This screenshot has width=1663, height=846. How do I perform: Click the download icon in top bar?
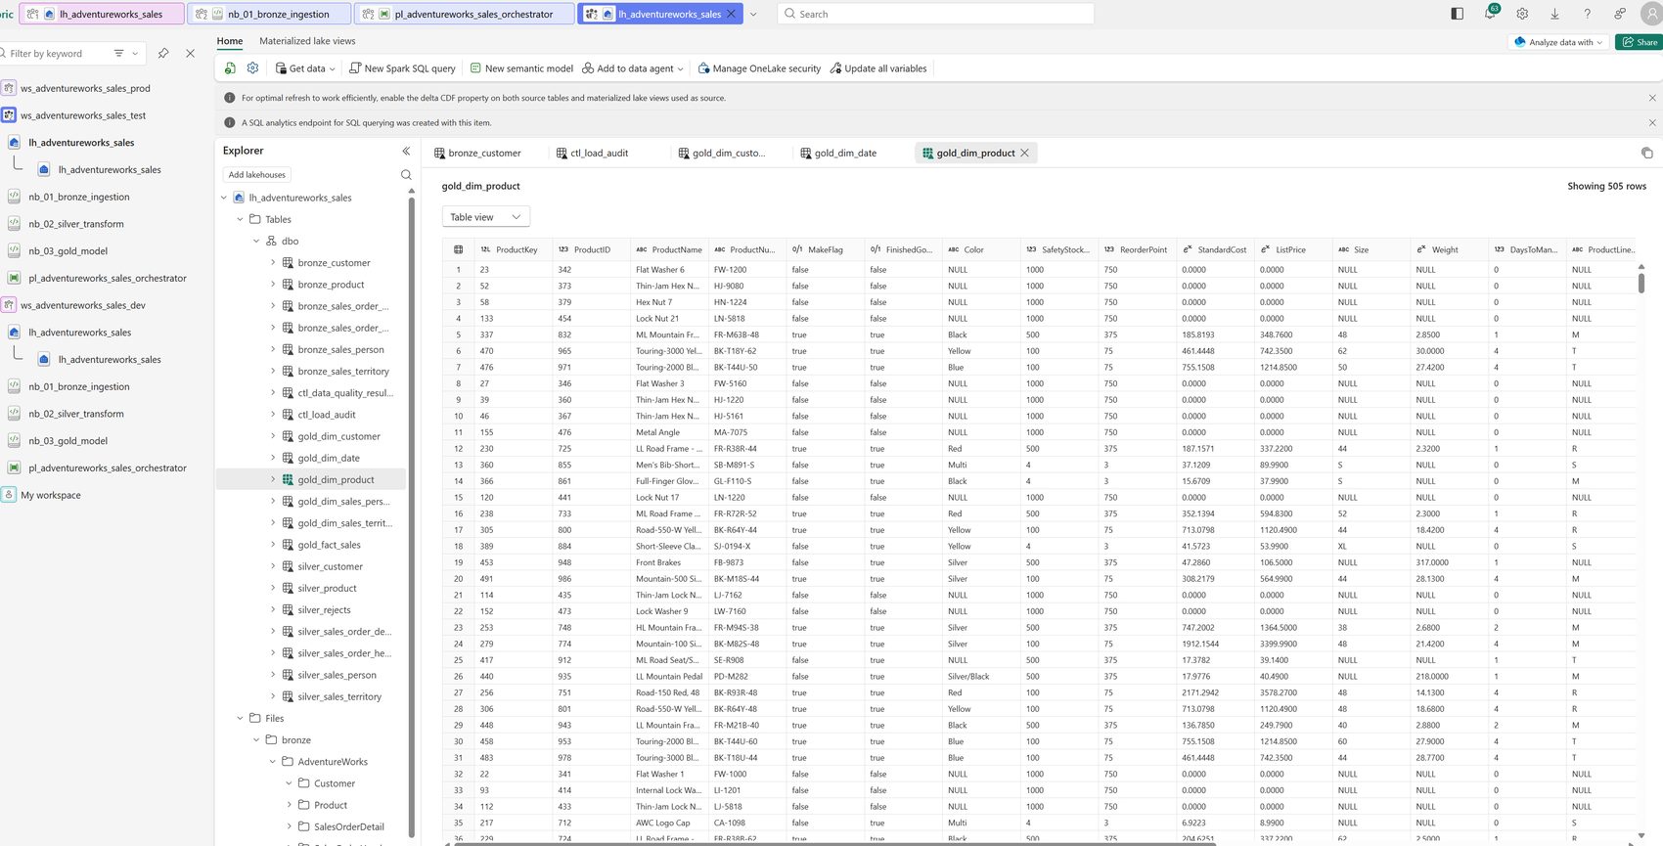(x=1554, y=14)
